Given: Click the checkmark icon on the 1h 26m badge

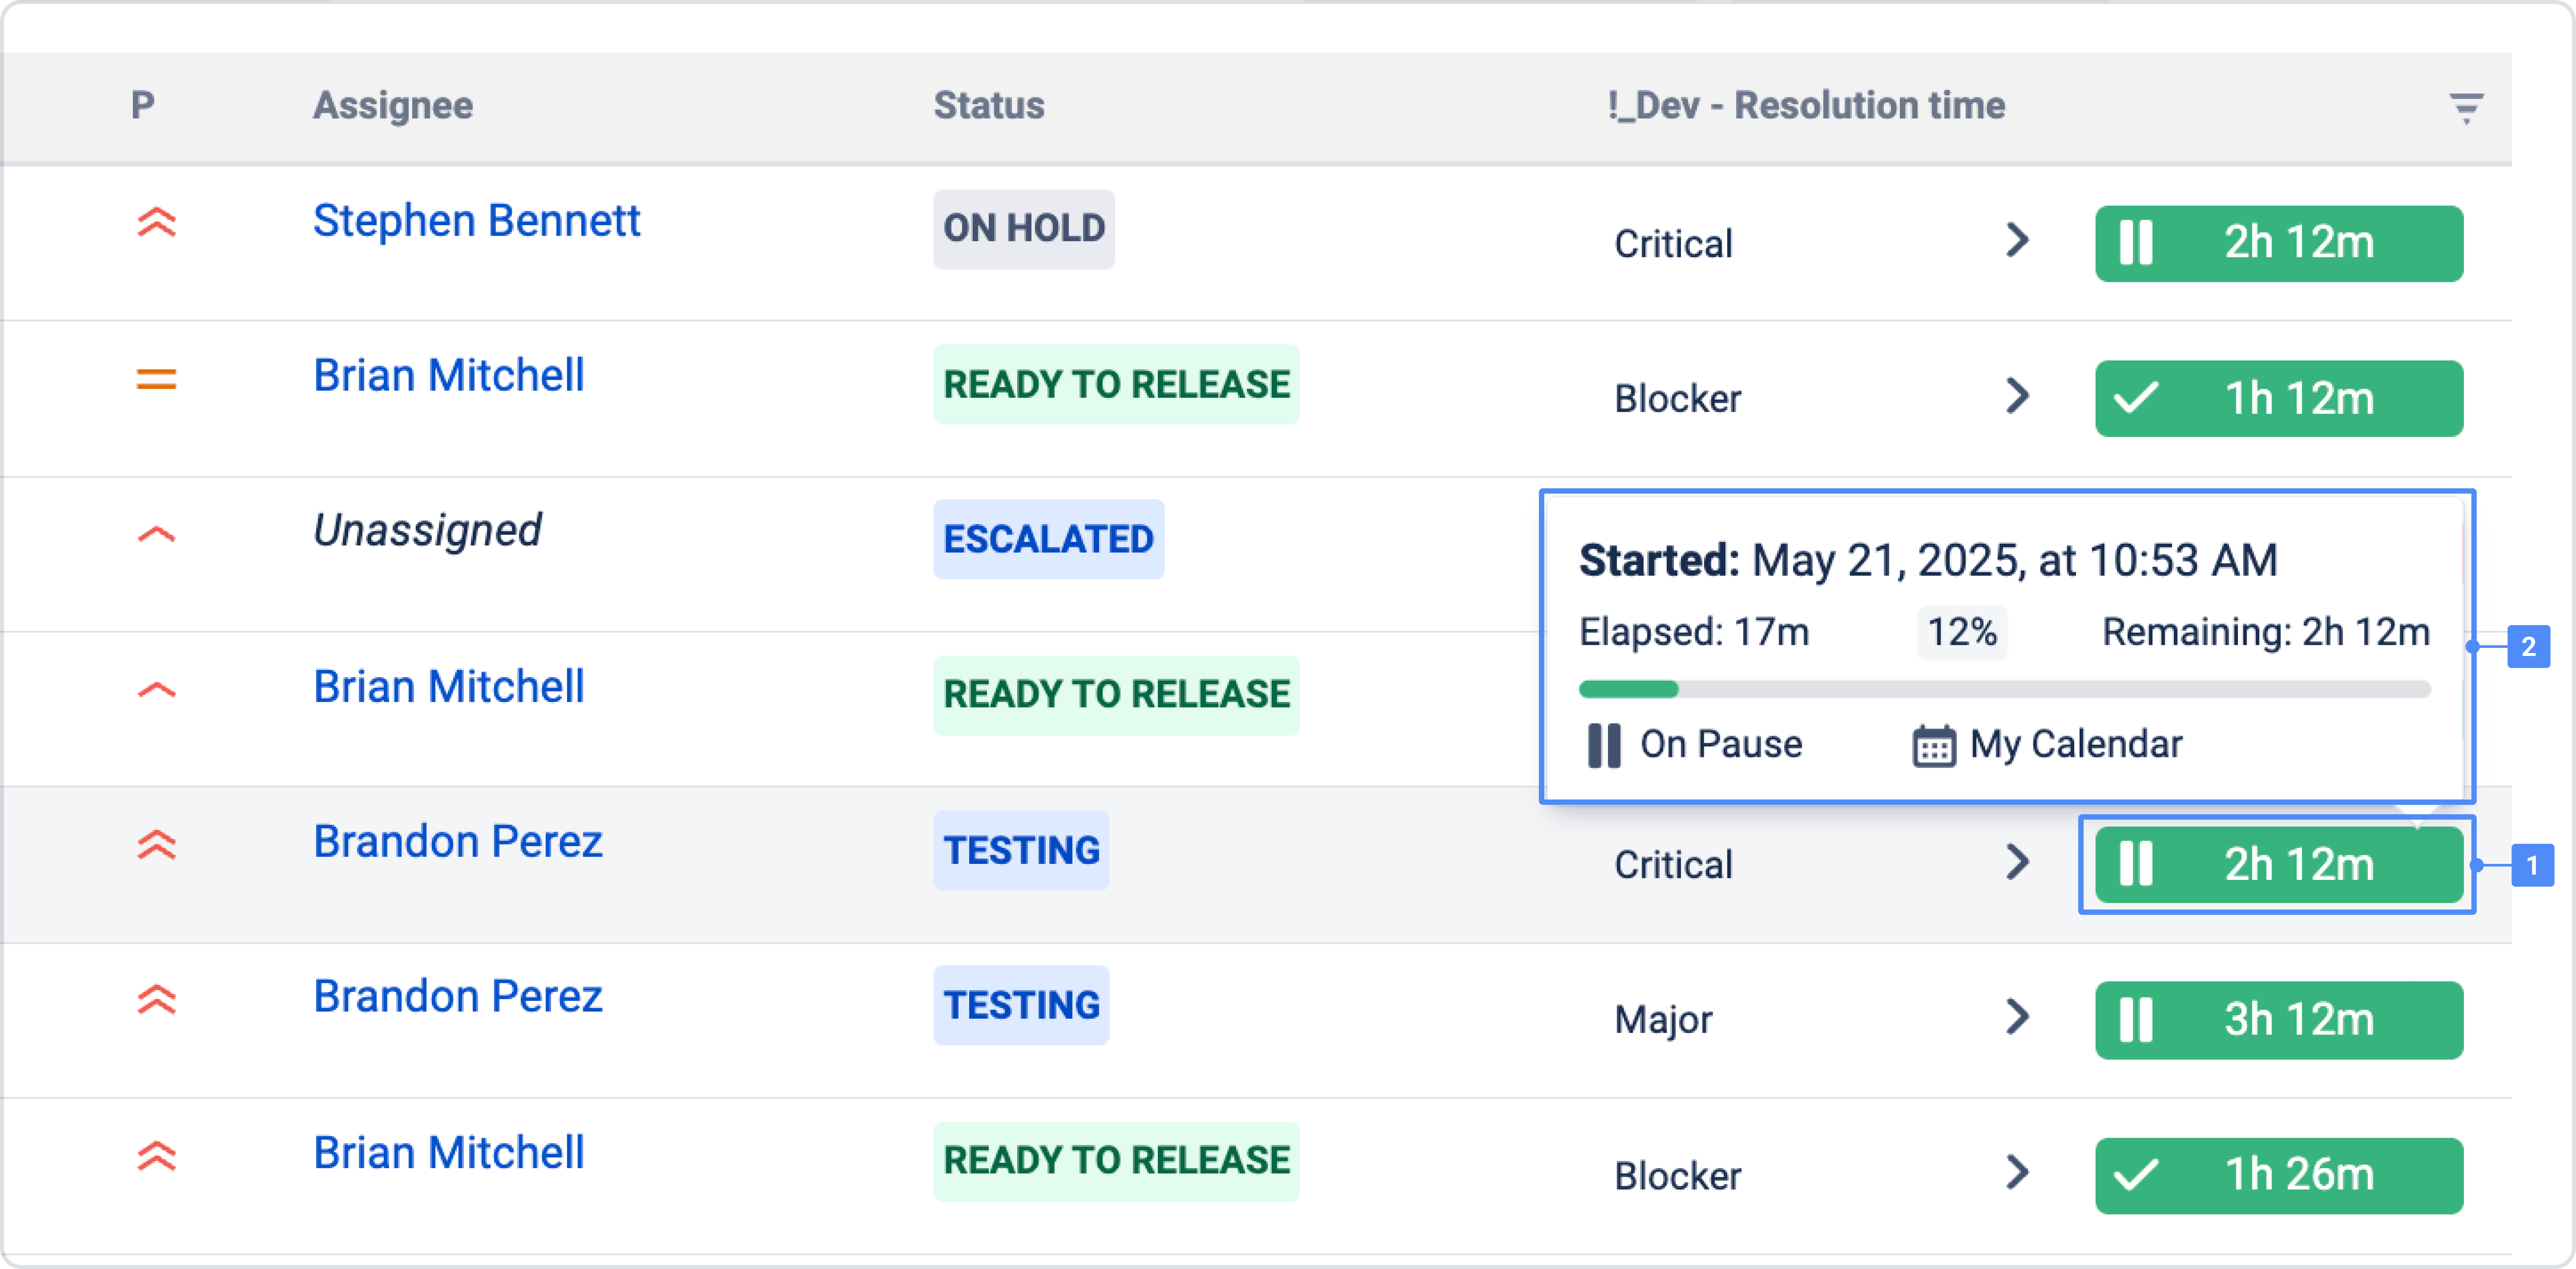Looking at the screenshot, I should point(2135,1175).
